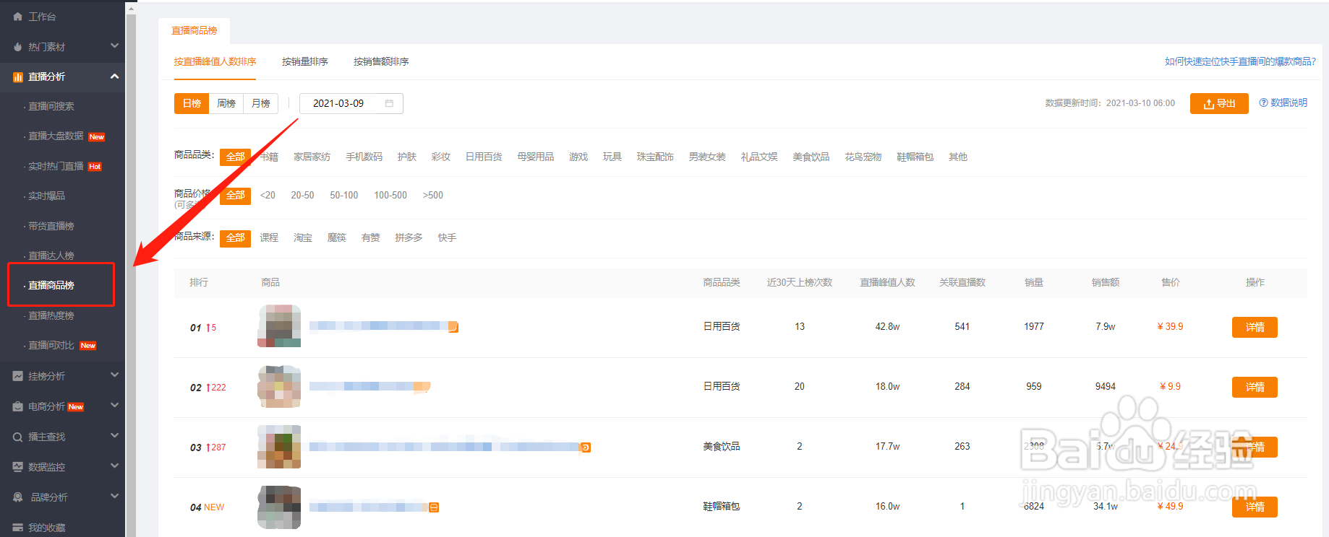The image size is (1329, 537).
Task: Click the question mark icon beside 数据说明
Action: [x=1263, y=102]
